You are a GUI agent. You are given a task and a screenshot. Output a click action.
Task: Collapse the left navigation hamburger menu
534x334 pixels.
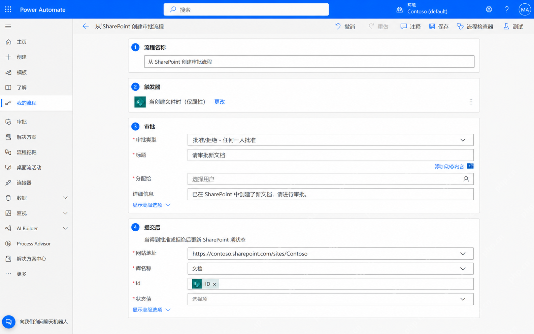pos(8,26)
